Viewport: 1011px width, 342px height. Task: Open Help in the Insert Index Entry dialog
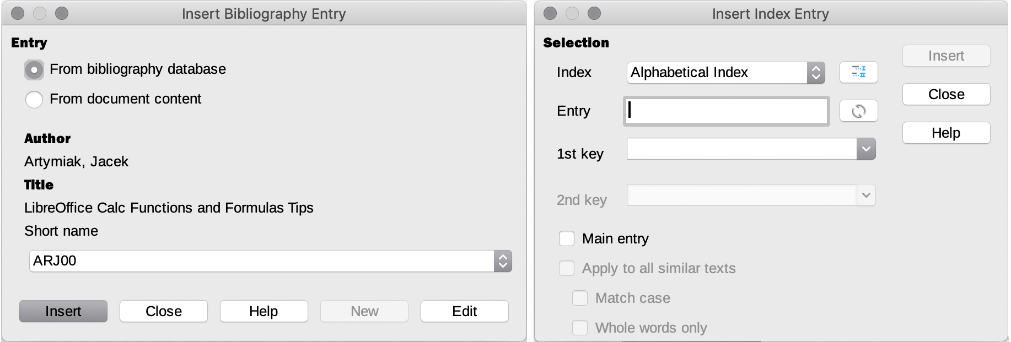coord(946,133)
